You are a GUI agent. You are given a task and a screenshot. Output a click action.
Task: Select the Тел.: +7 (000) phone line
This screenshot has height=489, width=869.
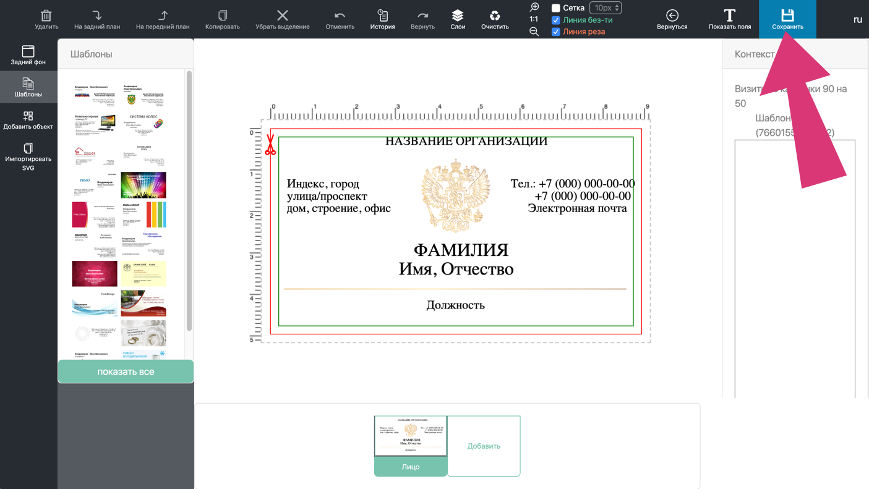[573, 184]
